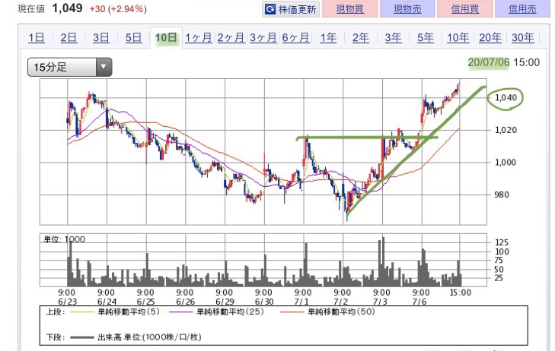Click the 125 volume axis label

(502, 242)
